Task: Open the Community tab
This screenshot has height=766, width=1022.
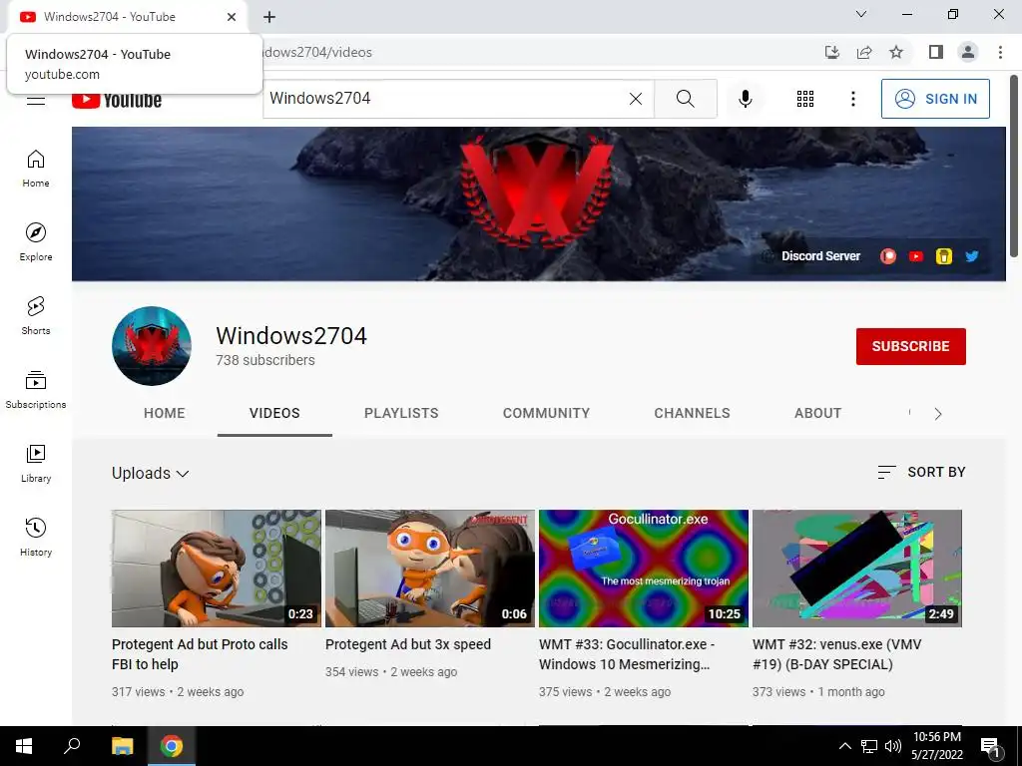Action: pyautogui.click(x=546, y=413)
